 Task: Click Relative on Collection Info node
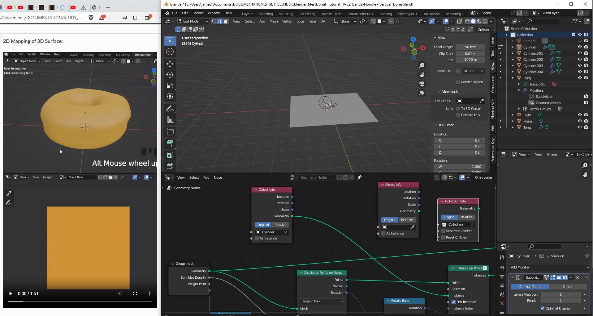click(x=467, y=217)
